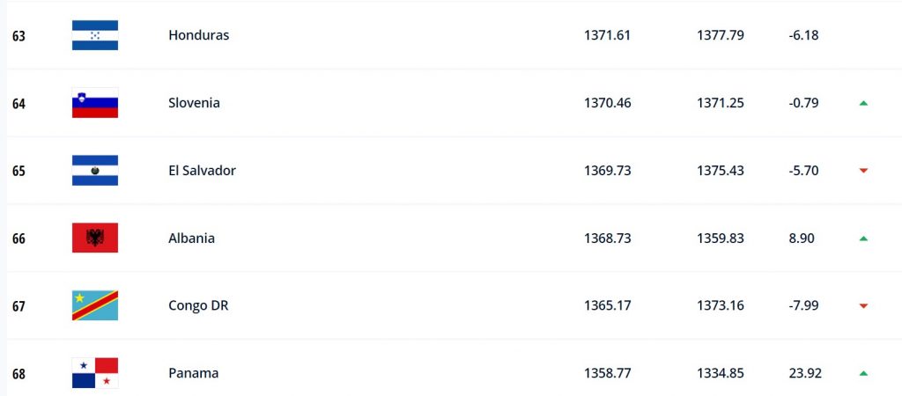Select the El Salvador country name
Screen dimensions: 902x396
(x=202, y=171)
